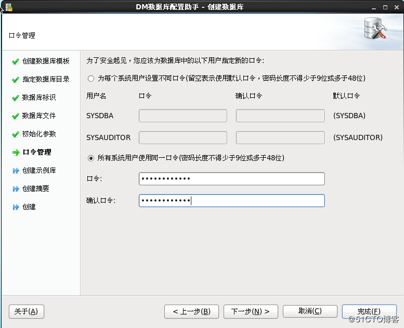
Task: Click the SYSDBA username label
Action: pyautogui.click(x=100, y=116)
